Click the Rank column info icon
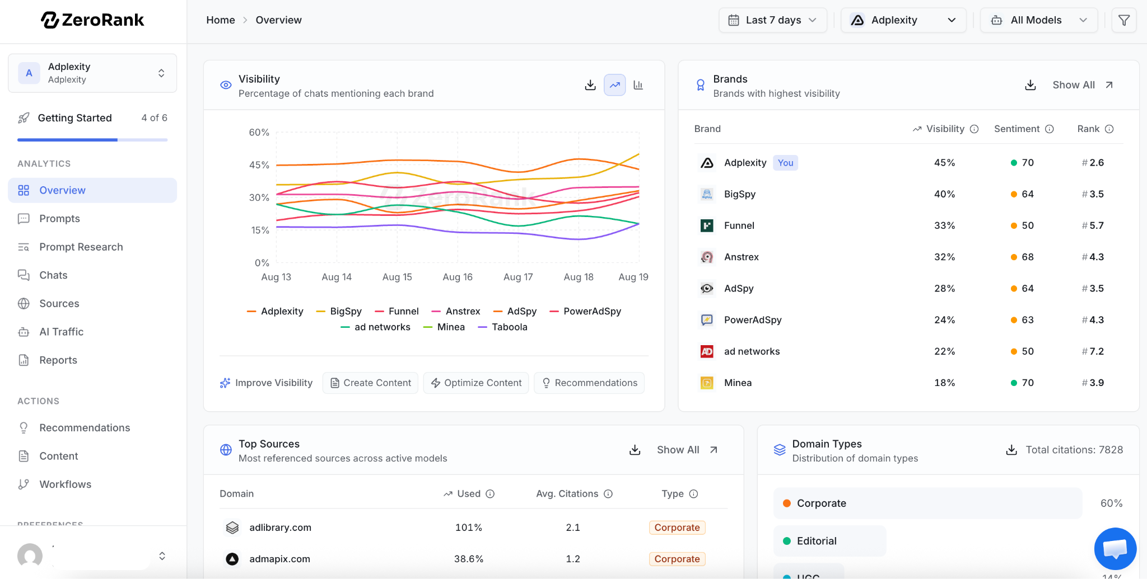 click(x=1109, y=129)
